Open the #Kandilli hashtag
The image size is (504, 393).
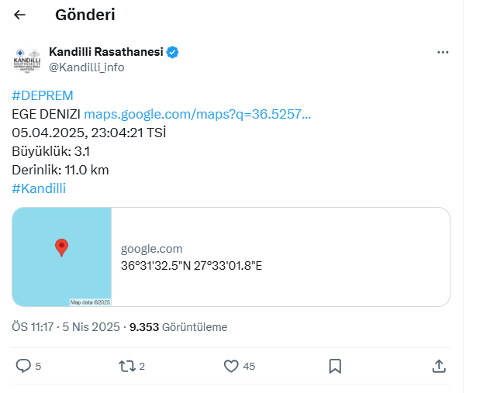(x=39, y=188)
